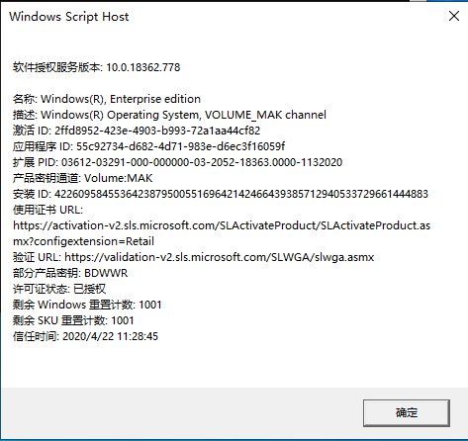468x441 pixels.
Task: Click the 剩余 Windows 重置计数 1001 line
Action: pyautogui.click(x=87, y=305)
